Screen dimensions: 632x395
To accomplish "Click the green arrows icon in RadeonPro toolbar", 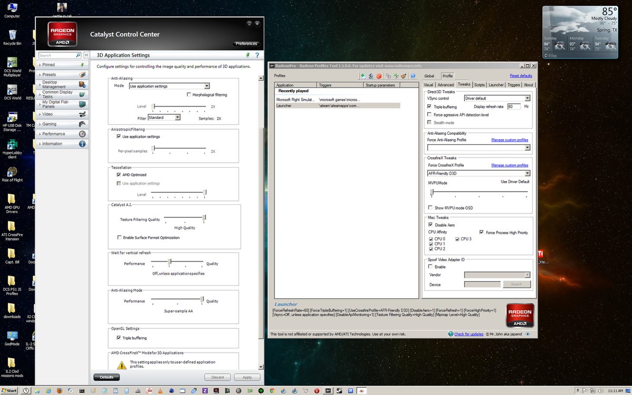I will 396,76.
